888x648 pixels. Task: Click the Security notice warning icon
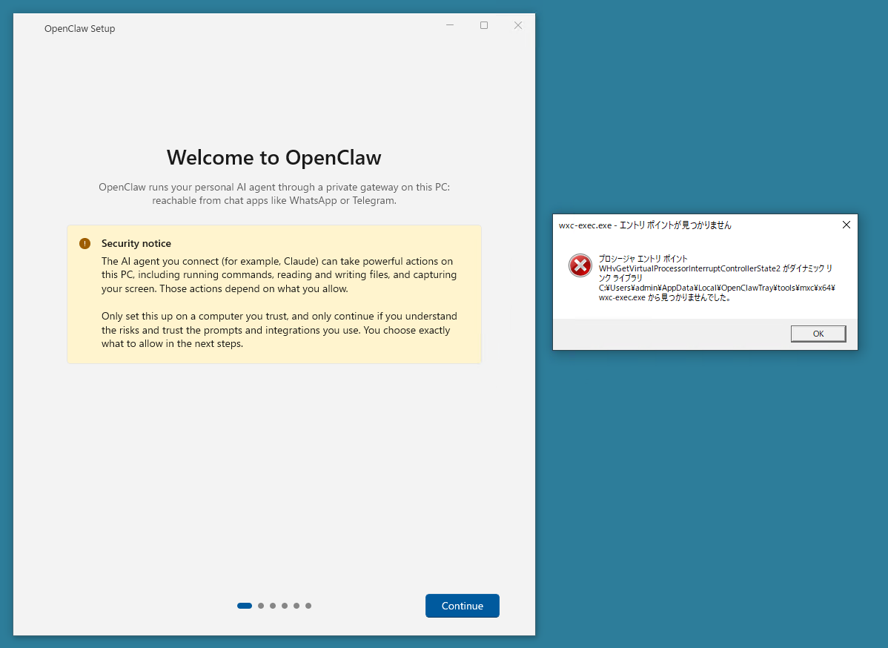[85, 244]
